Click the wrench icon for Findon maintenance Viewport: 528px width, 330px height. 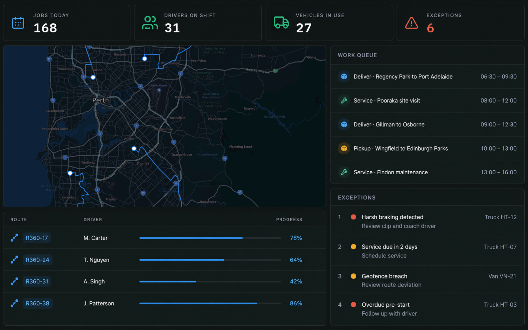click(344, 172)
